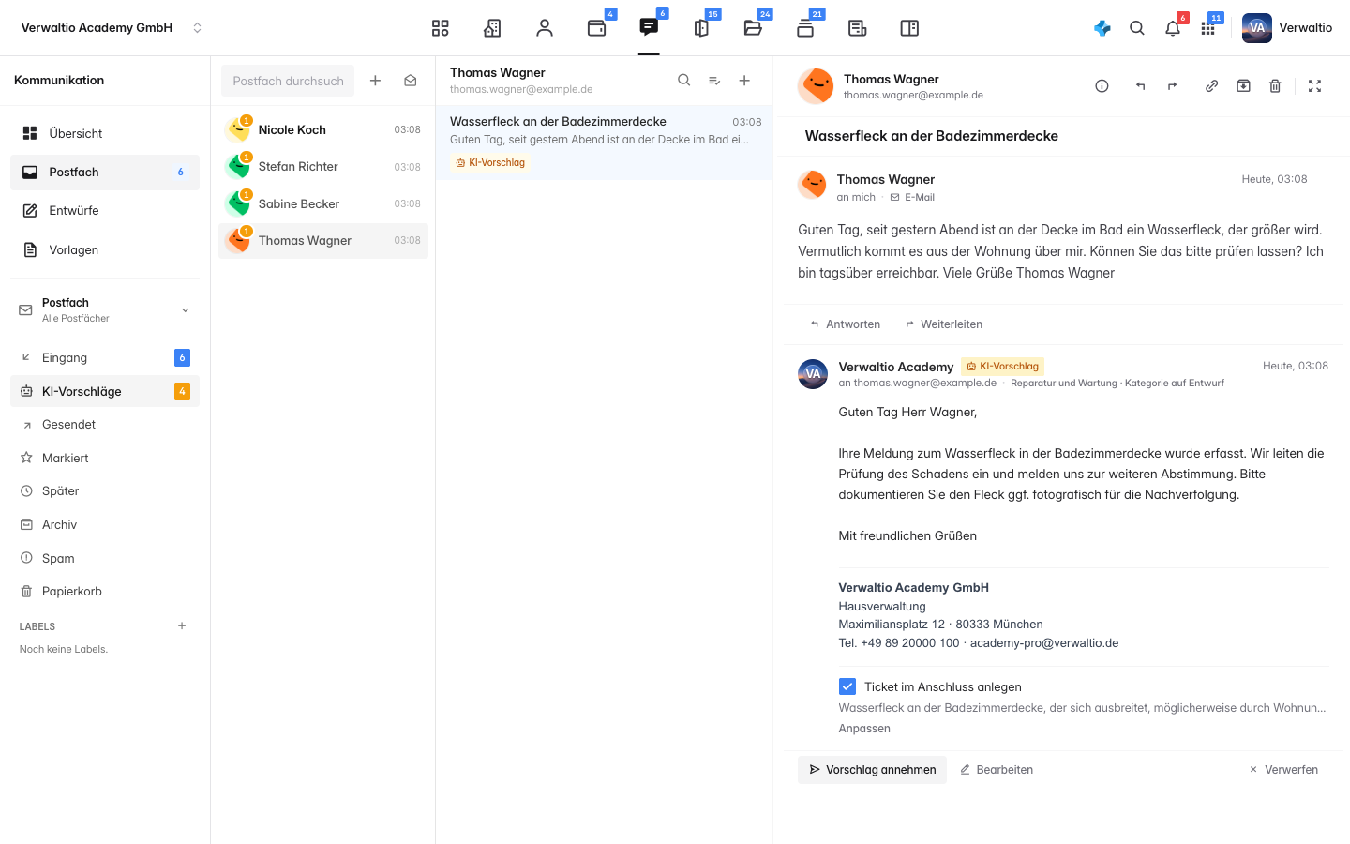The width and height of the screenshot is (1350, 844).
Task: Click the Anpassen link under the ticket
Action: (864, 729)
